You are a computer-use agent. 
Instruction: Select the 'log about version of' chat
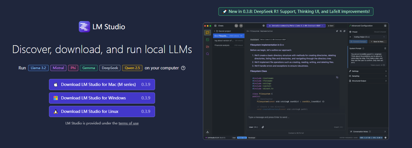click(x=229, y=40)
